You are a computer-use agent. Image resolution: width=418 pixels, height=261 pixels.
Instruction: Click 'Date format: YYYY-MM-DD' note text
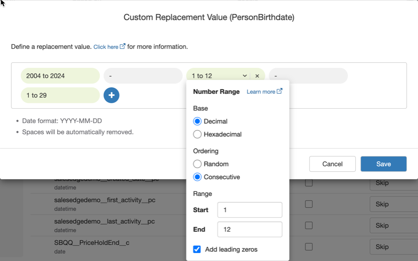62,121
